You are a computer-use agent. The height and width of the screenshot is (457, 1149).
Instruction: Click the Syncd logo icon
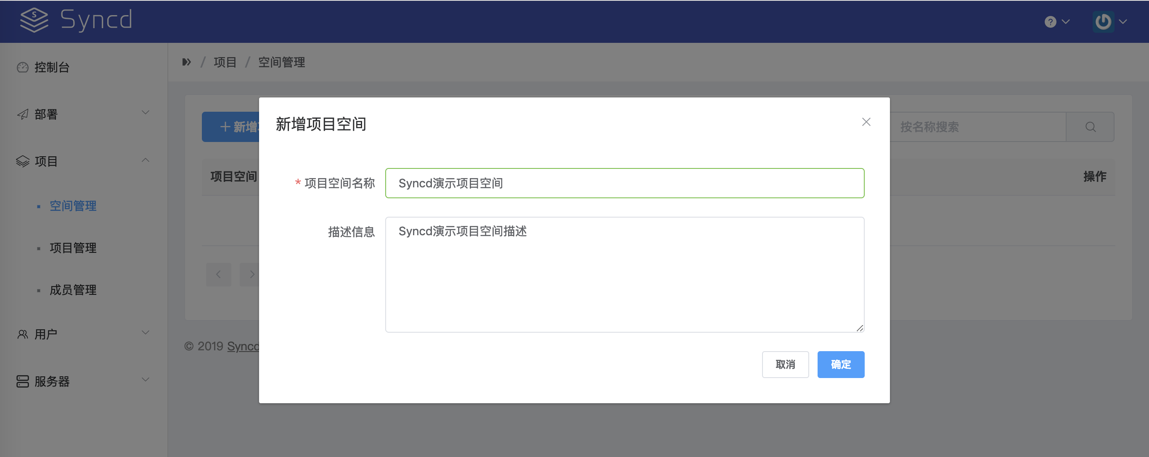click(34, 20)
